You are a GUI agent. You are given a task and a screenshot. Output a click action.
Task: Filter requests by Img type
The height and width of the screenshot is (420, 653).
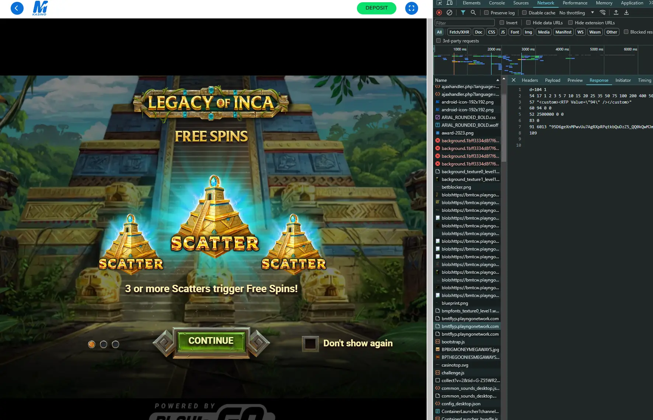[x=528, y=32]
